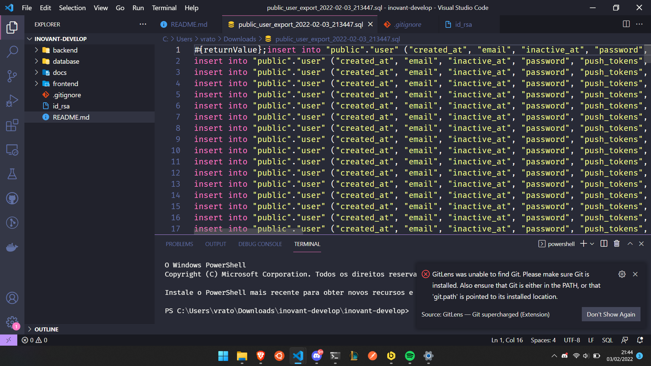This screenshot has height=366, width=651.
Task: Open the Terminal menu
Action: [164, 7]
